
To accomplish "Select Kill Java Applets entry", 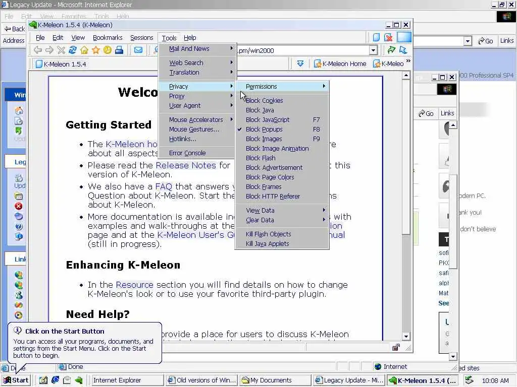I will click(x=282, y=243).
